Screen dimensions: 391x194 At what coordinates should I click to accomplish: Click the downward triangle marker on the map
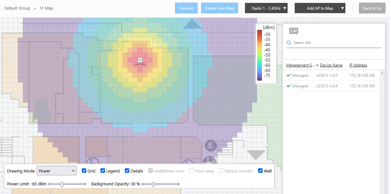(x=256, y=155)
